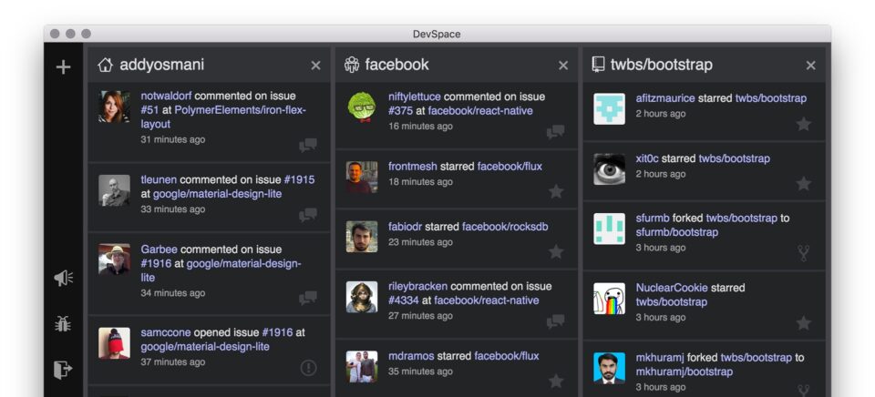Click comment icon on rileybracken event
The width and height of the screenshot is (875, 397).
point(555,321)
